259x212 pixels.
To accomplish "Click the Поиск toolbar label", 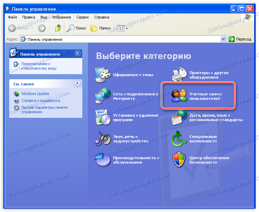I will [81, 28].
